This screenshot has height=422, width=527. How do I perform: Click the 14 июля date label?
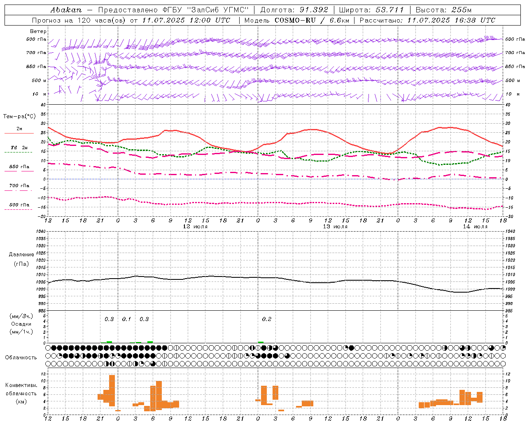(x=475, y=227)
